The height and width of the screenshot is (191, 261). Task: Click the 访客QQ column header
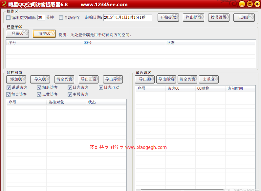[x=181, y=88]
